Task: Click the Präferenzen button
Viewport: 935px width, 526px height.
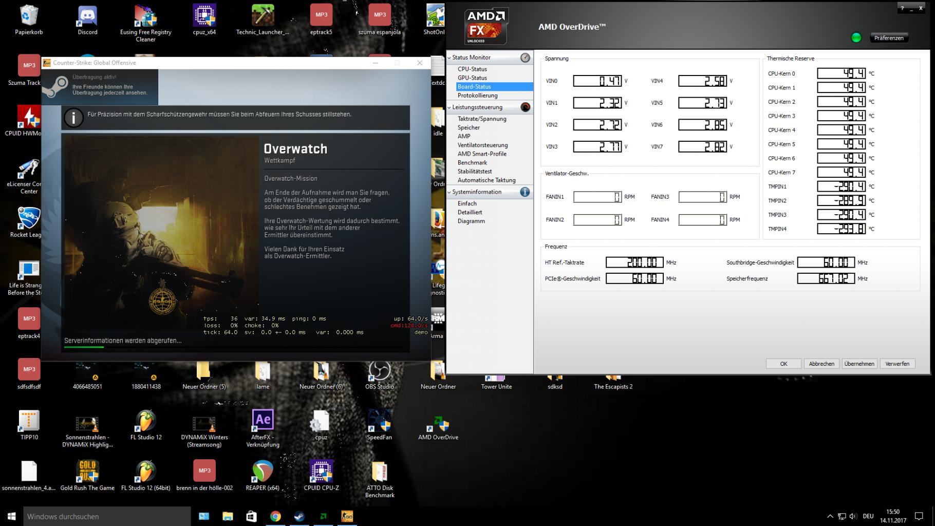Action: [x=889, y=38]
